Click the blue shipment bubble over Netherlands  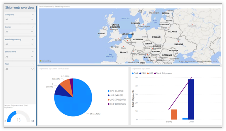coord(130,36)
